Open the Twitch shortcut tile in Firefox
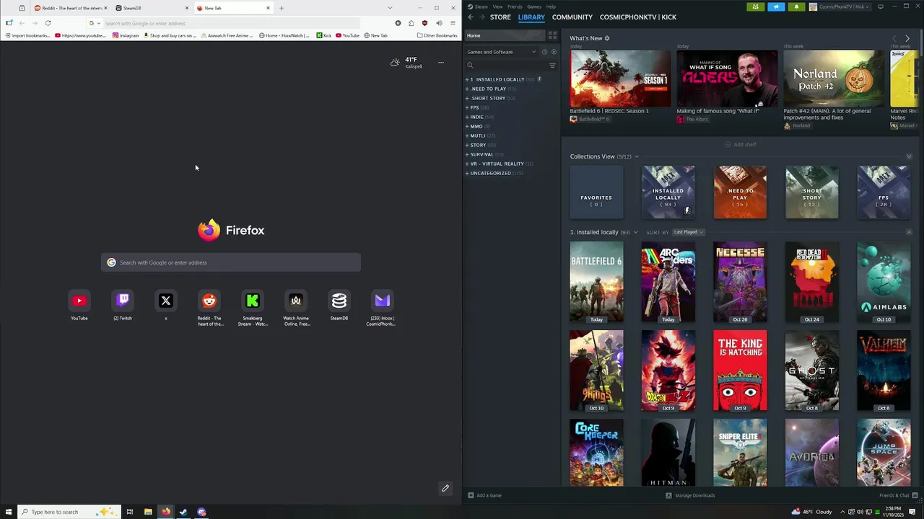 click(x=123, y=301)
